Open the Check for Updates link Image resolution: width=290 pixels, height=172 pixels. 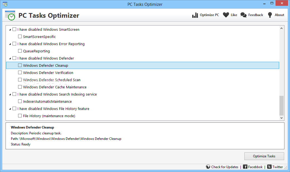225,167
